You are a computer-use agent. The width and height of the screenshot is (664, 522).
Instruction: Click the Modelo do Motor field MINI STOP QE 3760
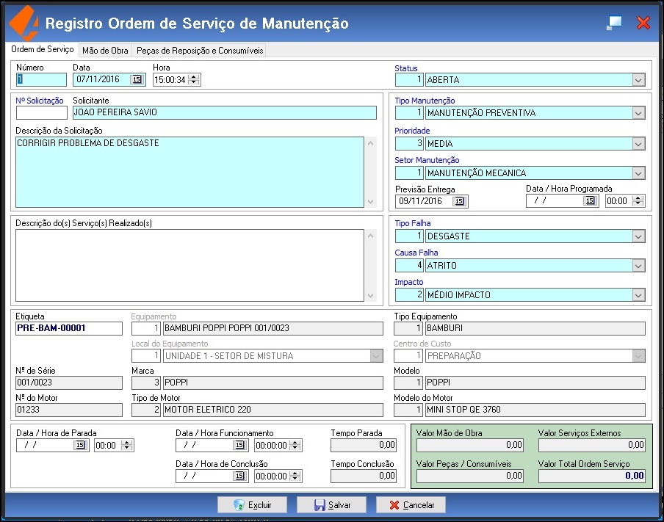[535, 410]
